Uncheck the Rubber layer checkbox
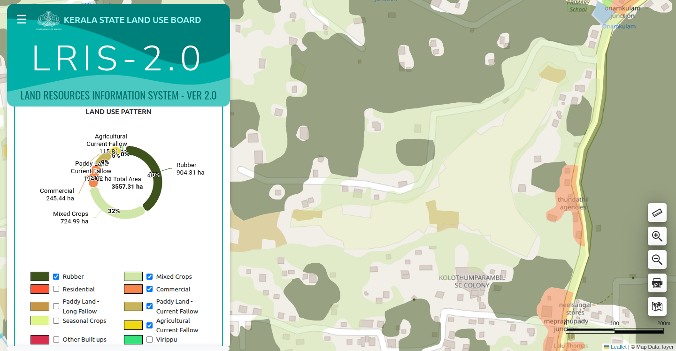This screenshot has height=351, width=676. [x=56, y=277]
